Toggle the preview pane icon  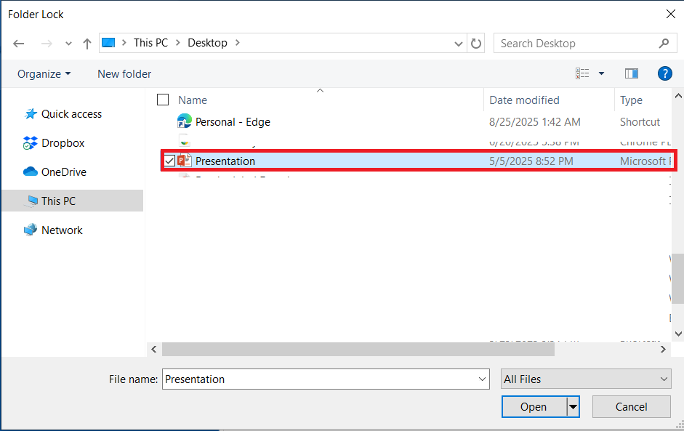point(631,73)
